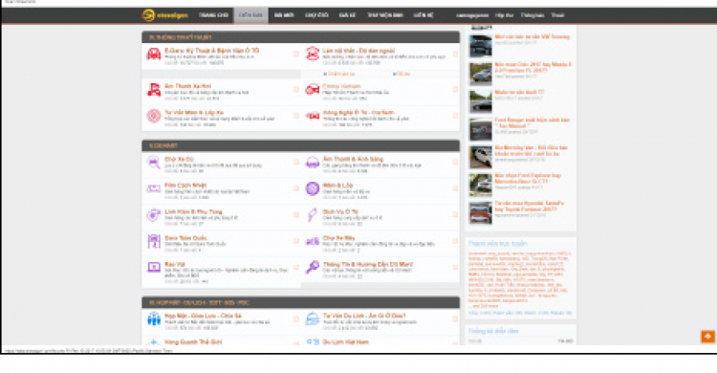Click RSS square beside E-Gara forum
The width and height of the screenshot is (717, 373).
[295, 54]
